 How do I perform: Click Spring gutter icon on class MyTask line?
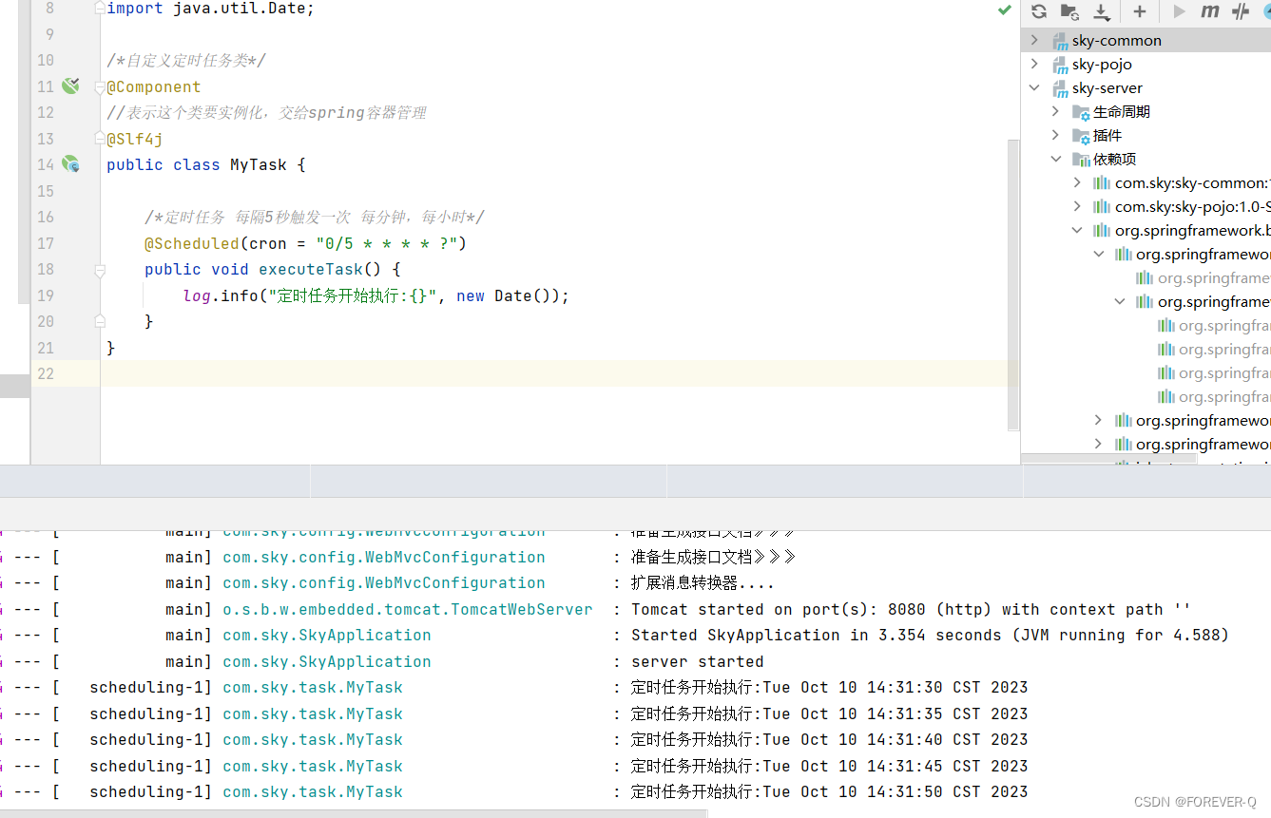coord(70,164)
